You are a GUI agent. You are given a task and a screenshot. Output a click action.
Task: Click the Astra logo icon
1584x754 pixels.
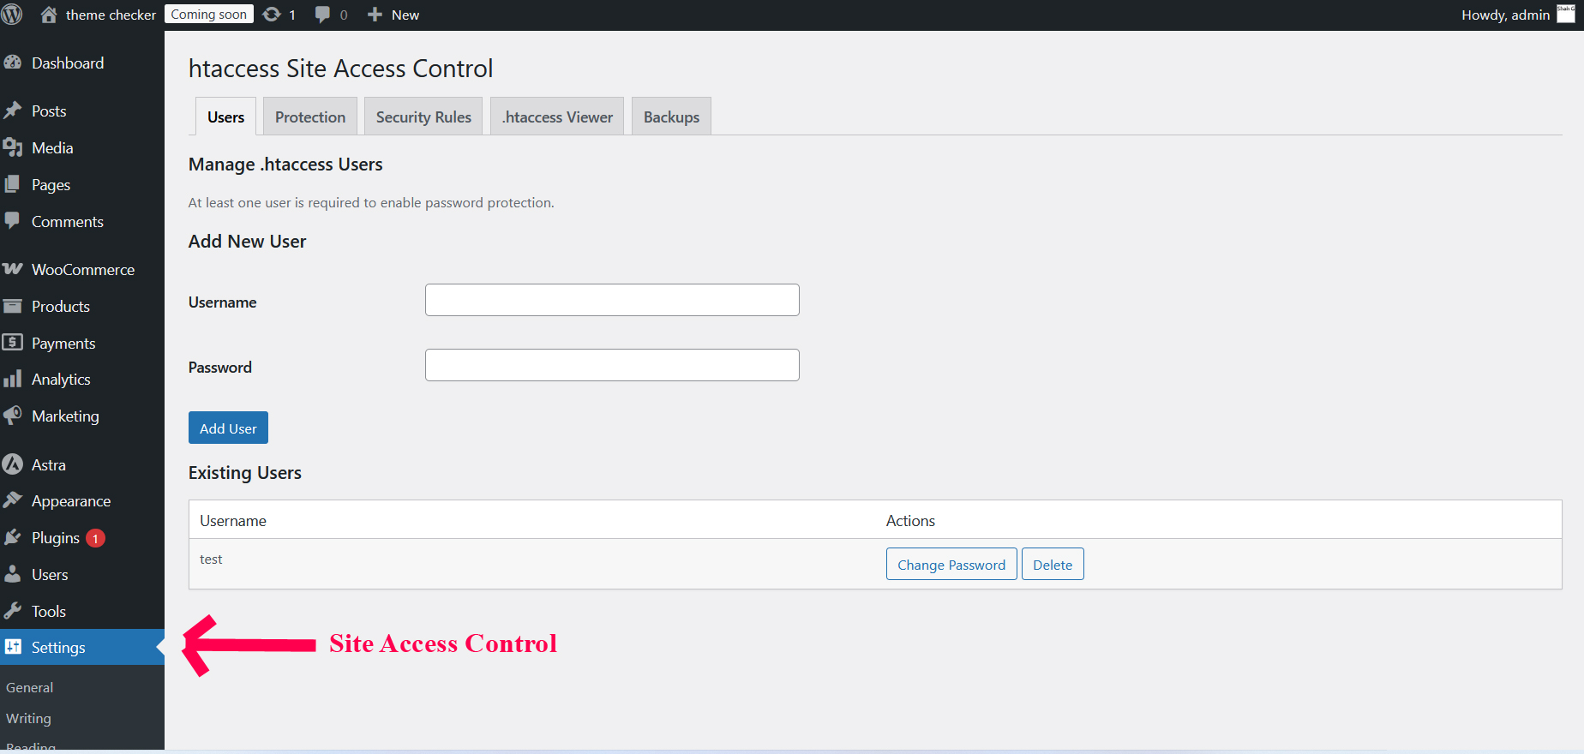[13, 464]
